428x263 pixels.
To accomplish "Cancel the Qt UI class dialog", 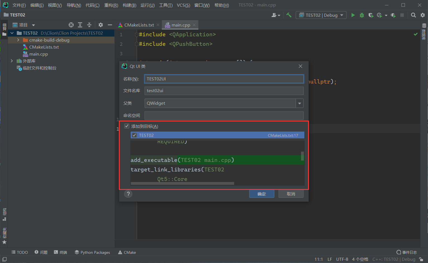I will pyautogui.click(x=291, y=194).
